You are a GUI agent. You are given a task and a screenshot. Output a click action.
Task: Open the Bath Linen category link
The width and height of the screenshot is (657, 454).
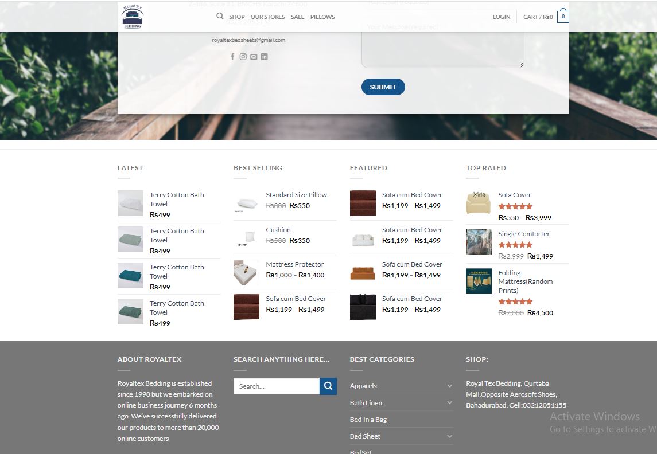pyautogui.click(x=366, y=402)
